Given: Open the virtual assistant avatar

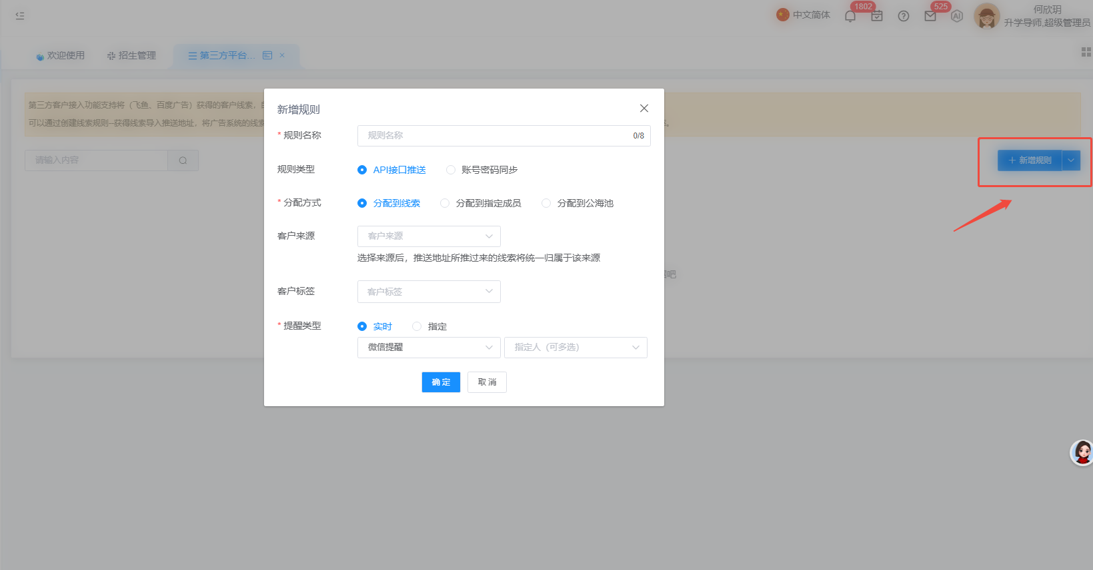Looking at the screenshot, I should click(x=1082, y=453).
